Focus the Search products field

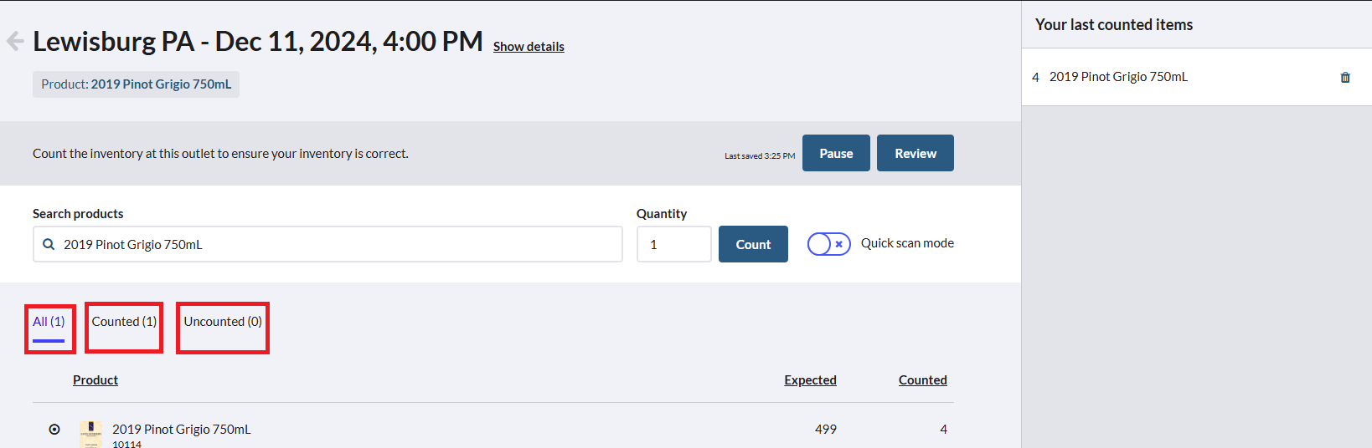[328, 244]
